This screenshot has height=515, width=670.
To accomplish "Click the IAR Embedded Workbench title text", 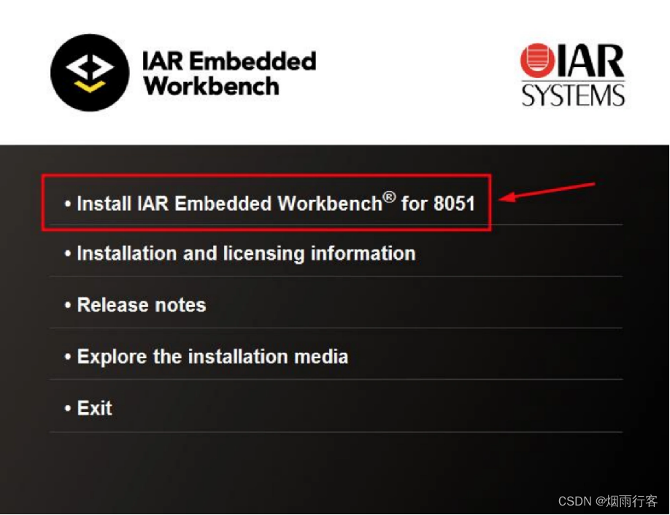I will click(x=229, y=74).
